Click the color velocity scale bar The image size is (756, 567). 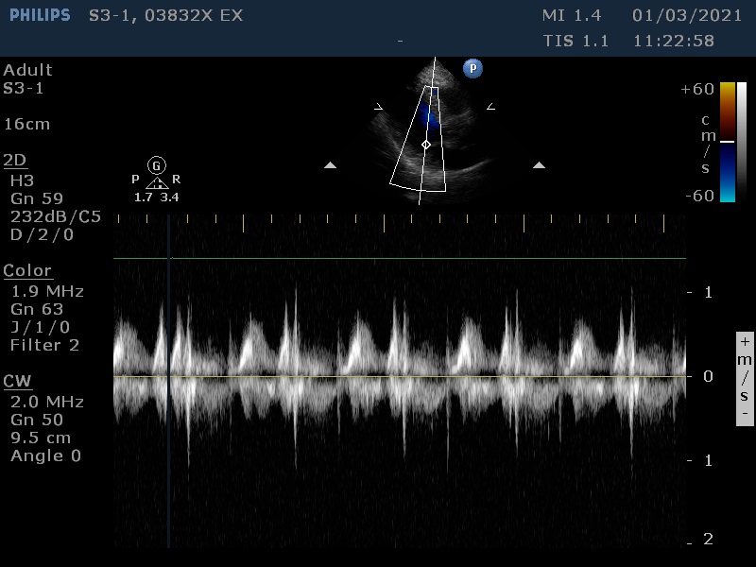(x=727, y=142)
